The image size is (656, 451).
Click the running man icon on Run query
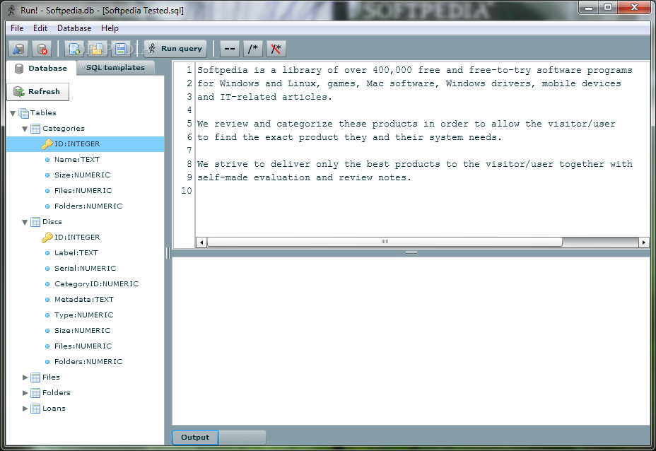coord(152,49)
